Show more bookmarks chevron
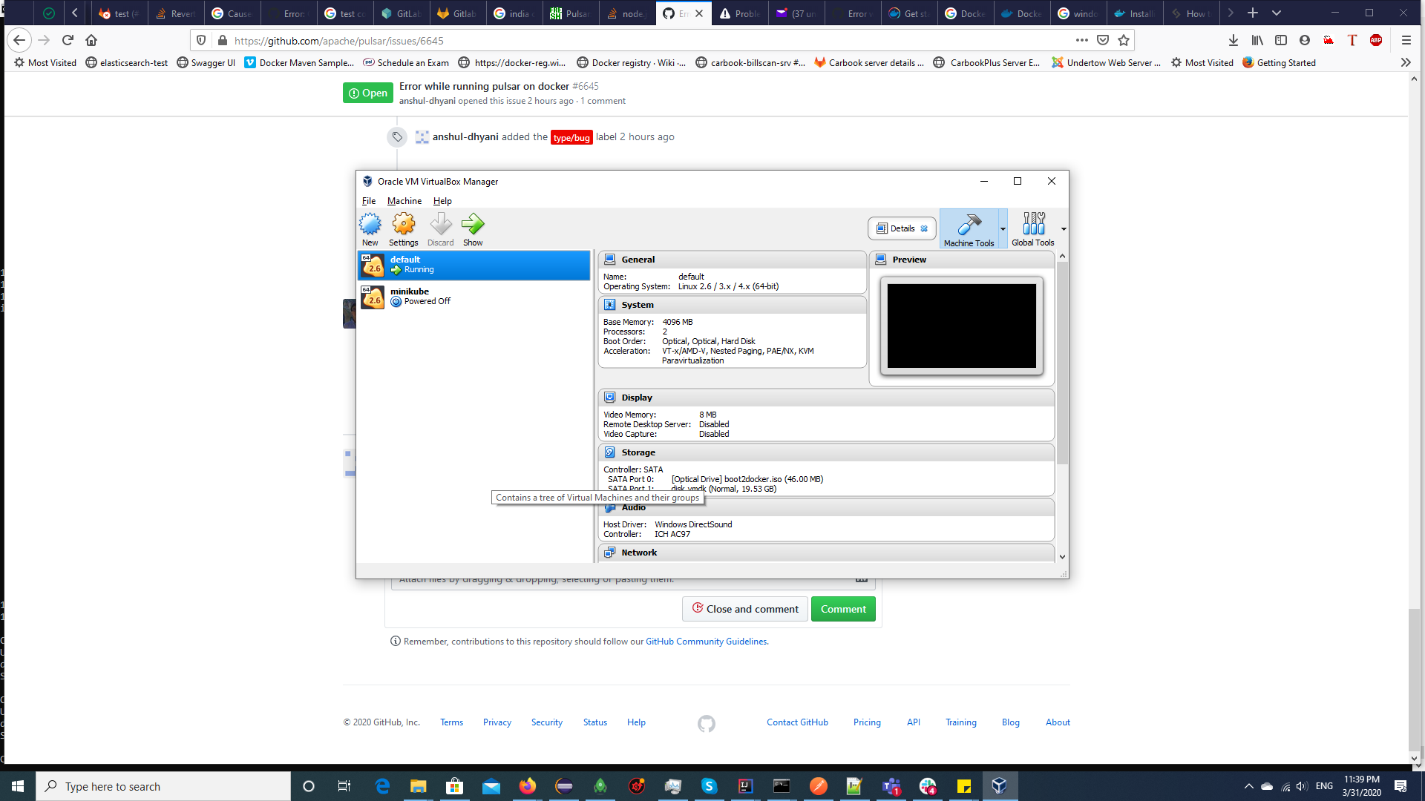Image resolution: width=1425 pixels, height=801 pixels. click(x=1406, y=63)
